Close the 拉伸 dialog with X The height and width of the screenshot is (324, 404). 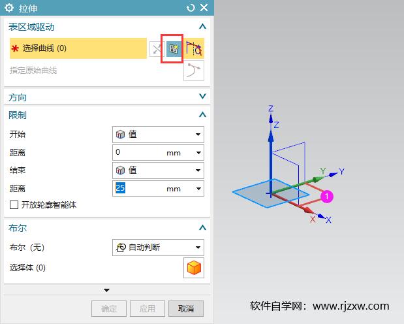coord(204,7)
